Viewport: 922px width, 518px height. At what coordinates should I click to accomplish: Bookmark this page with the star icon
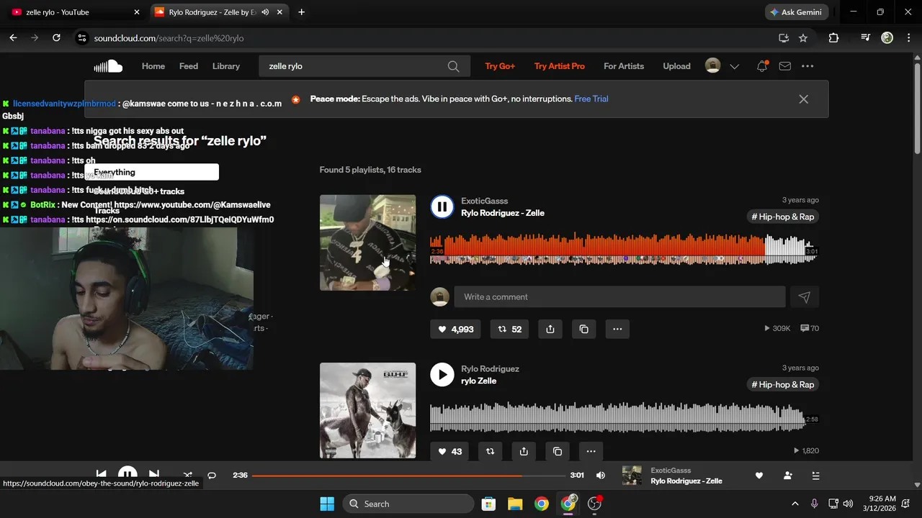pos(803,38)
